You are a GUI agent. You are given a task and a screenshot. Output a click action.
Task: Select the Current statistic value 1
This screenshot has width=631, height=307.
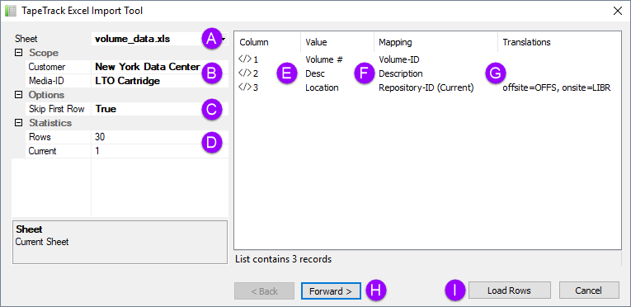pos(97,151)
